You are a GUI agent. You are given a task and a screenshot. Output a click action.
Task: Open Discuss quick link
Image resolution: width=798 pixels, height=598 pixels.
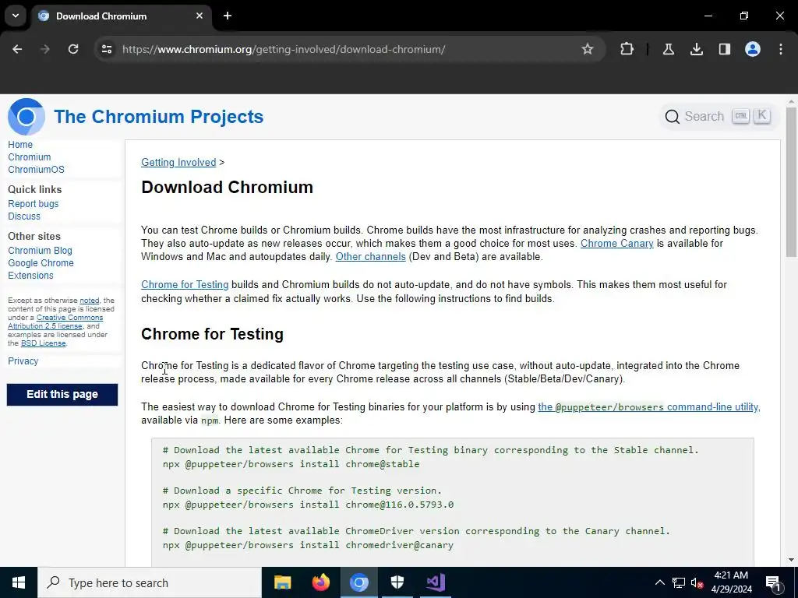[x=24, y=216]
